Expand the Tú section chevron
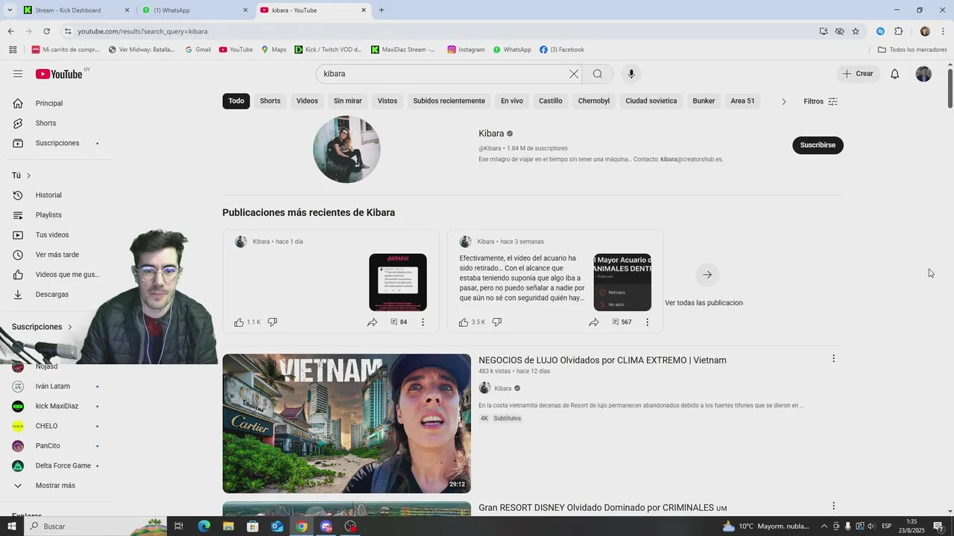The width and height of the screenshot is (954, 536). (29, 176)
